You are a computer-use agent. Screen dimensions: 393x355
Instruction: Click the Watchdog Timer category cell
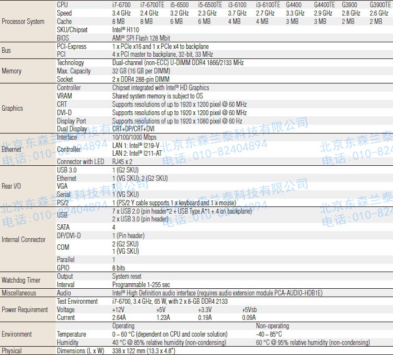click(x=21, y=280)
